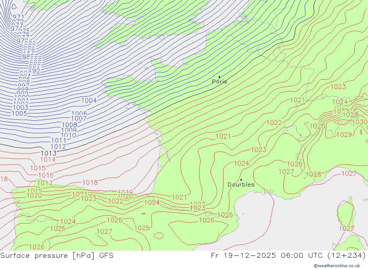This screenshot has height=269, width=368.
Task: Click the 1013 black isobar label
Action: coord(49,153)
